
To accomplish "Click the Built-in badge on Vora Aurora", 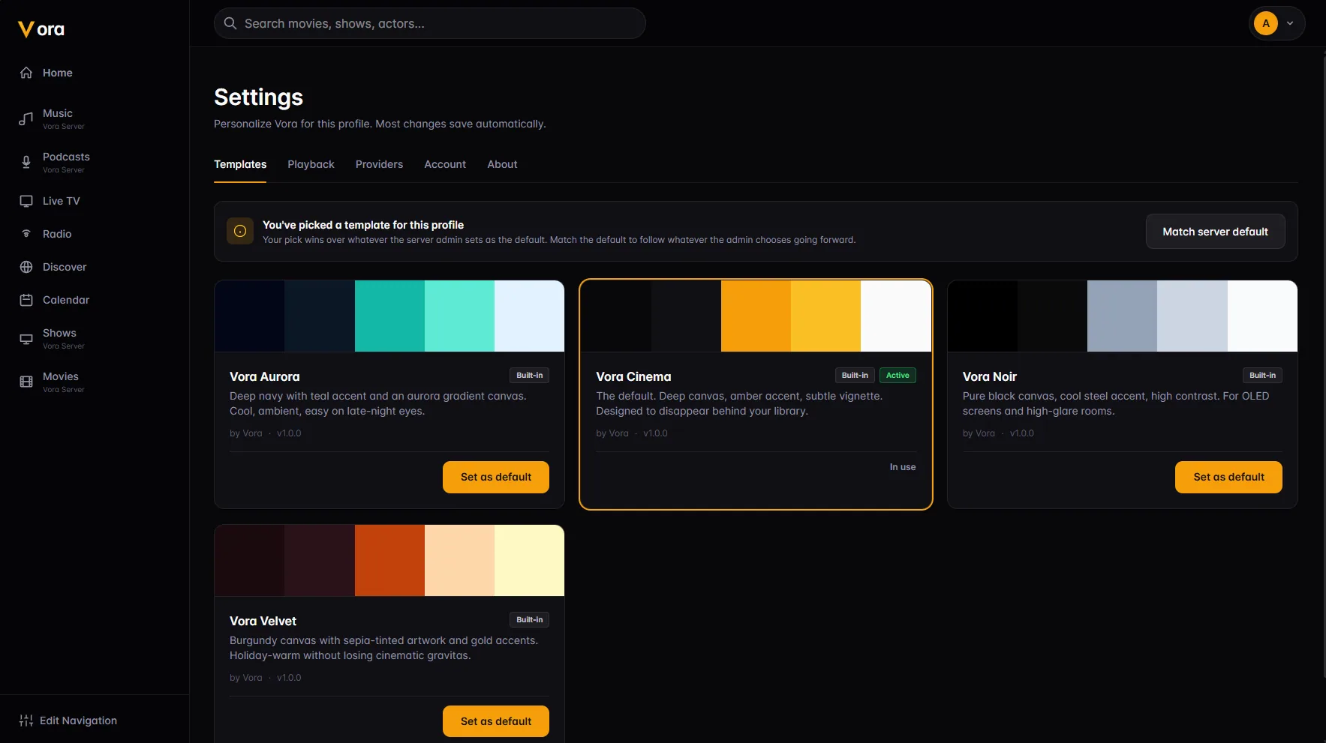I will (x=530, y=376).
